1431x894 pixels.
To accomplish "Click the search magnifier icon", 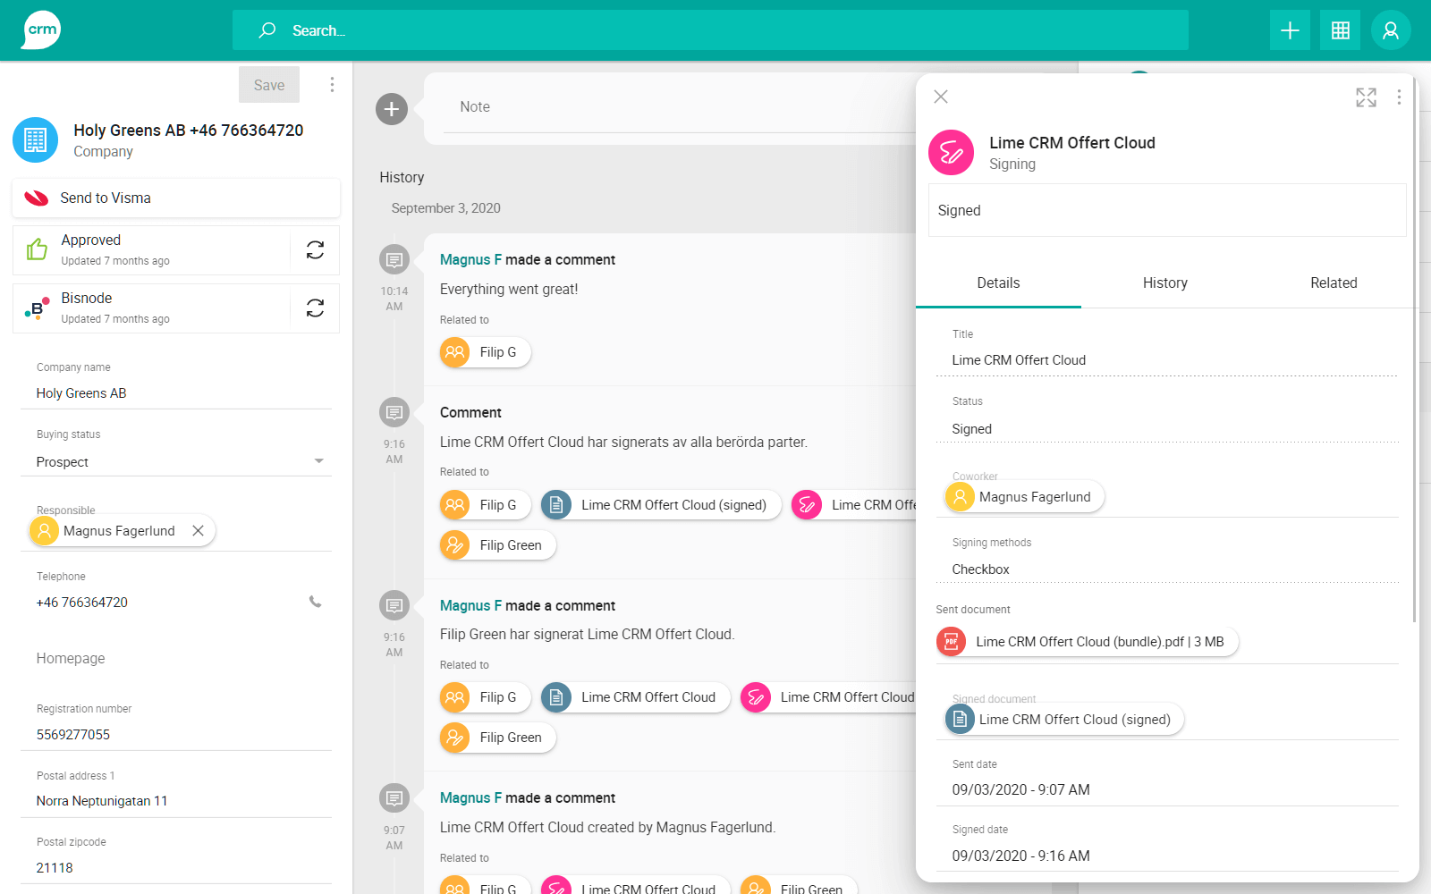I will [267, 30].
